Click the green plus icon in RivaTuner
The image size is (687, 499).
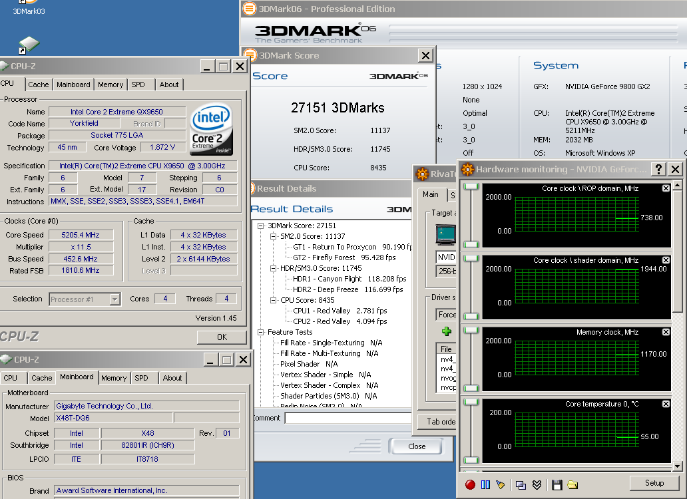[x=447, y=331]
